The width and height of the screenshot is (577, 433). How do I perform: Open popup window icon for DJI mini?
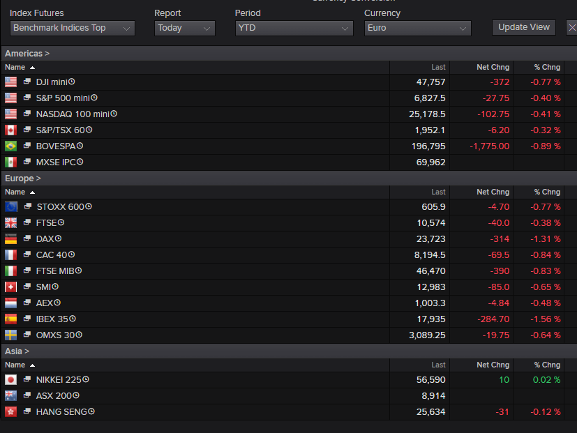coord(27,82)
